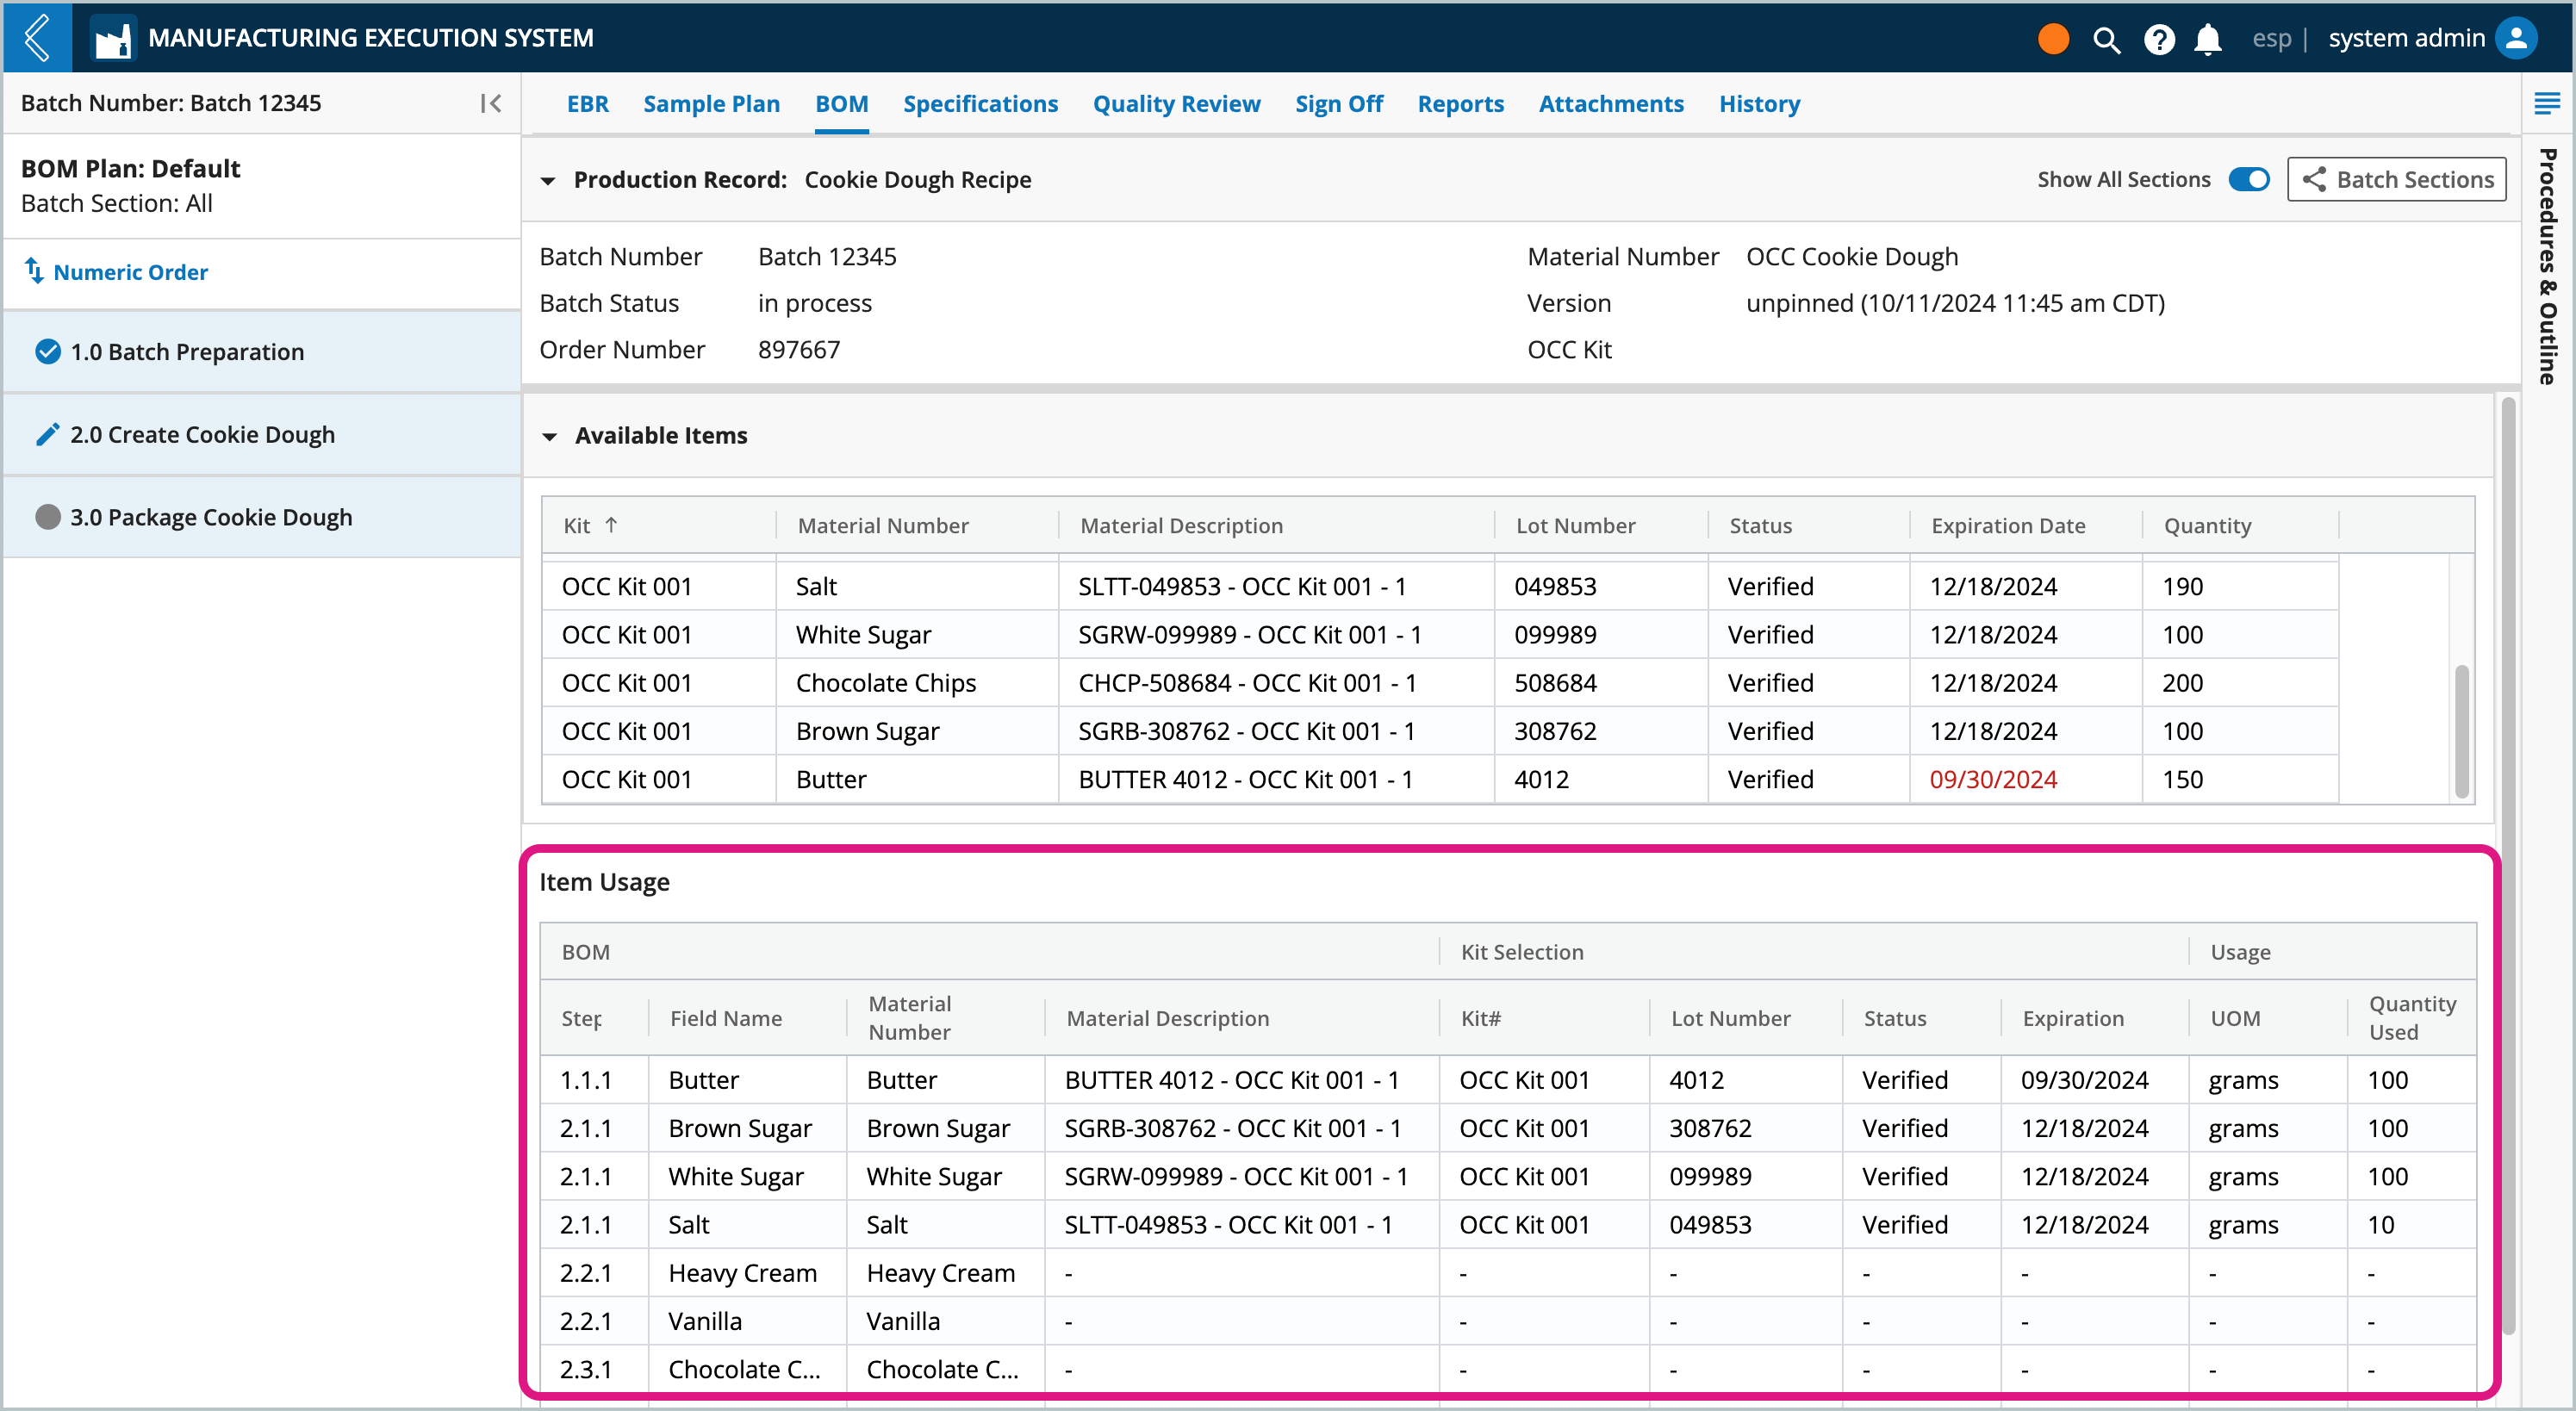Screen dimensions: 2576x1411
Task: Click Vanilla field name cell
Action: [x=704, y=1321]
